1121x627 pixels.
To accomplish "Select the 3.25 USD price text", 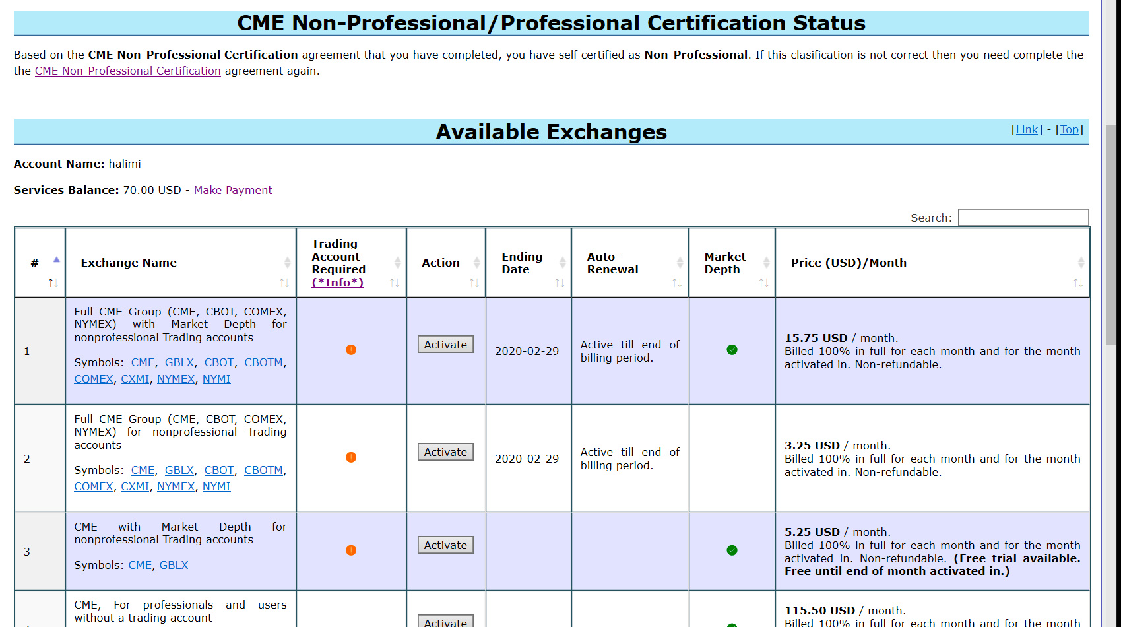I will click(812, 445).
